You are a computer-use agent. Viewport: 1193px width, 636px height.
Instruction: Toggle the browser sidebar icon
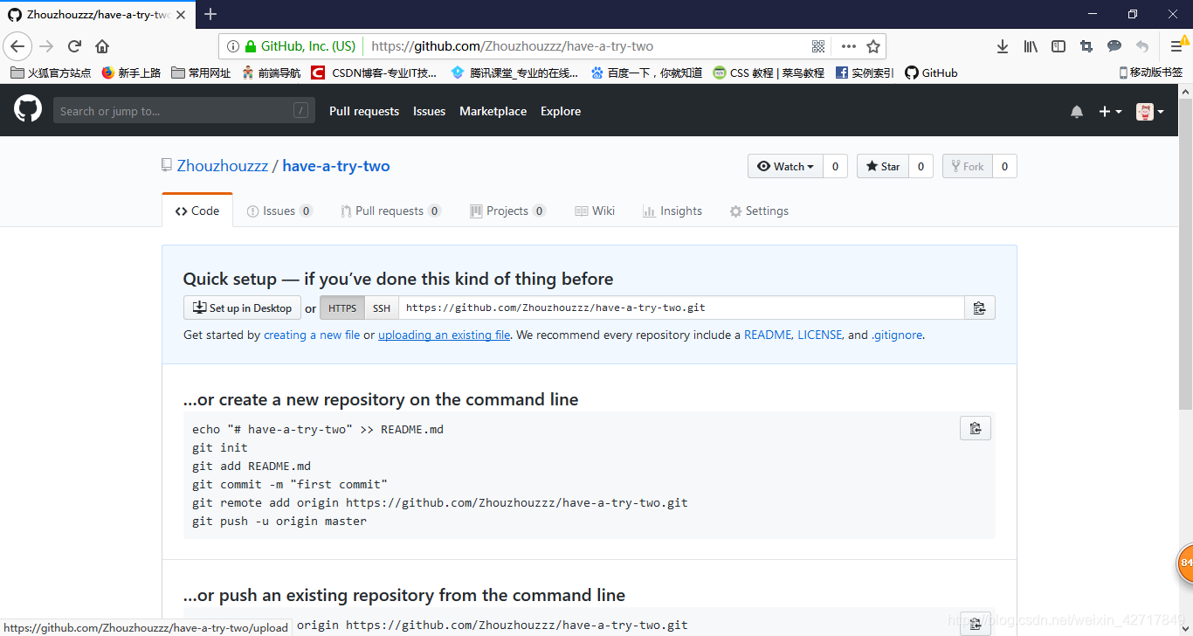pos(1059,46)
